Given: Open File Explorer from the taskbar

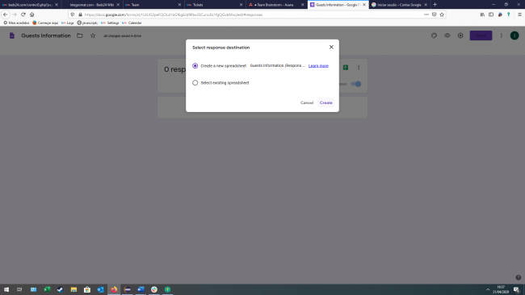Looking at the screenshot, I should click(x=73, y=289).
